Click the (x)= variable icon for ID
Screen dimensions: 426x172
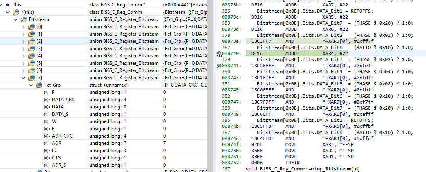(x=47, y=150)
